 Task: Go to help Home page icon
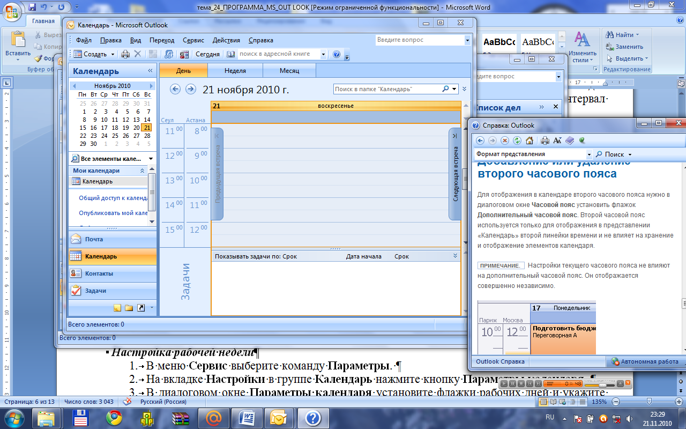pos(530,140)
